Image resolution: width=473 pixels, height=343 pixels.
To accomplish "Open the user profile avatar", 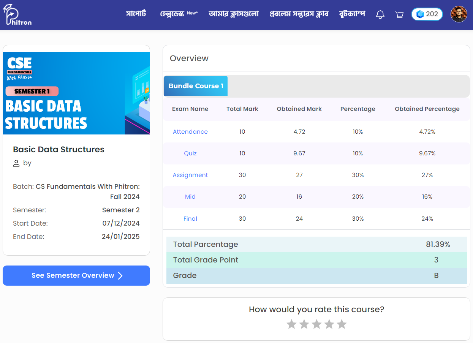I will pos(459,14).
